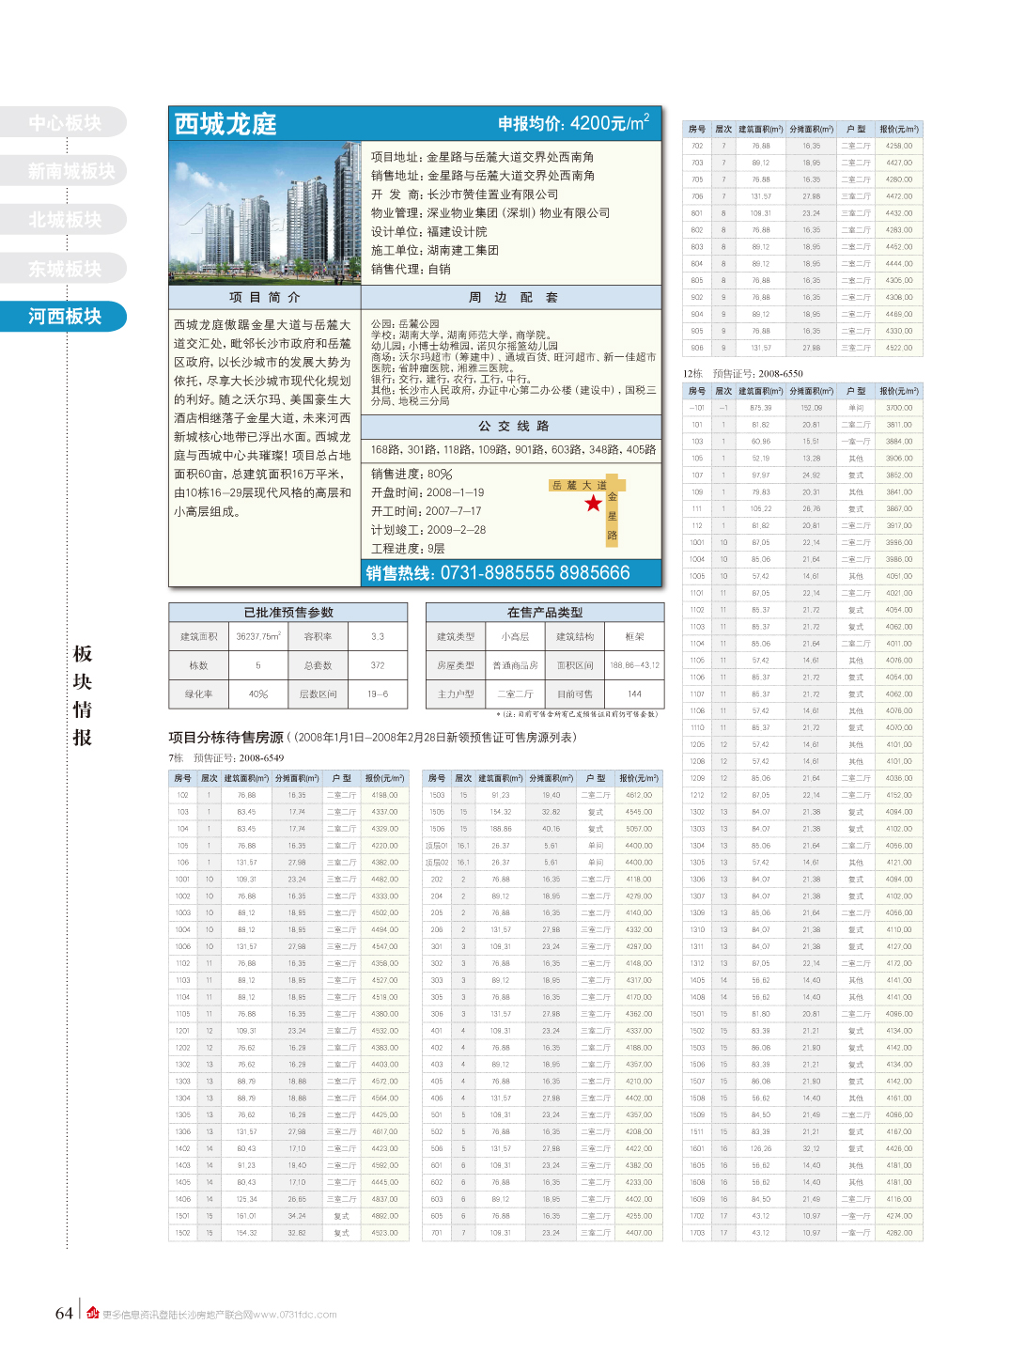Click the red star on the location map
The width and height of the screenshot is (1010, 1371).
pos(593,504)
